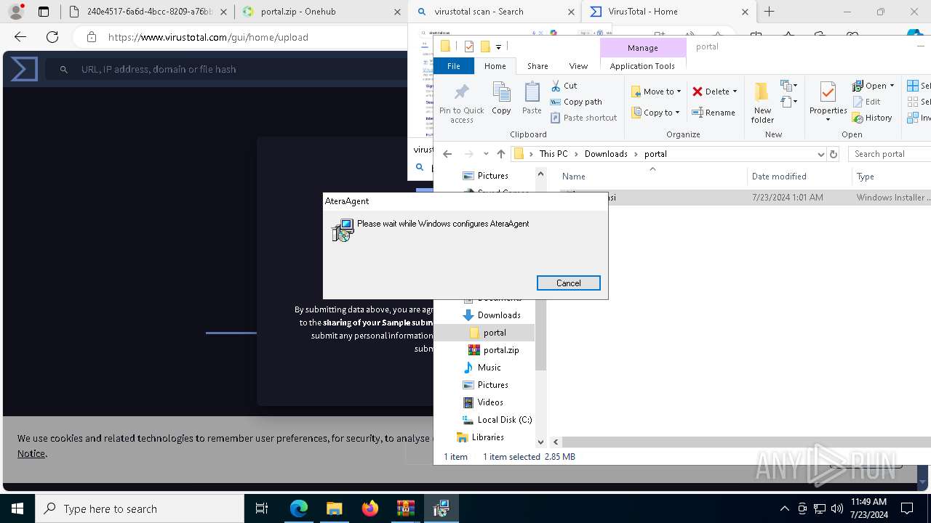Switch to the View ribbon tab

(x=578, y=66)
